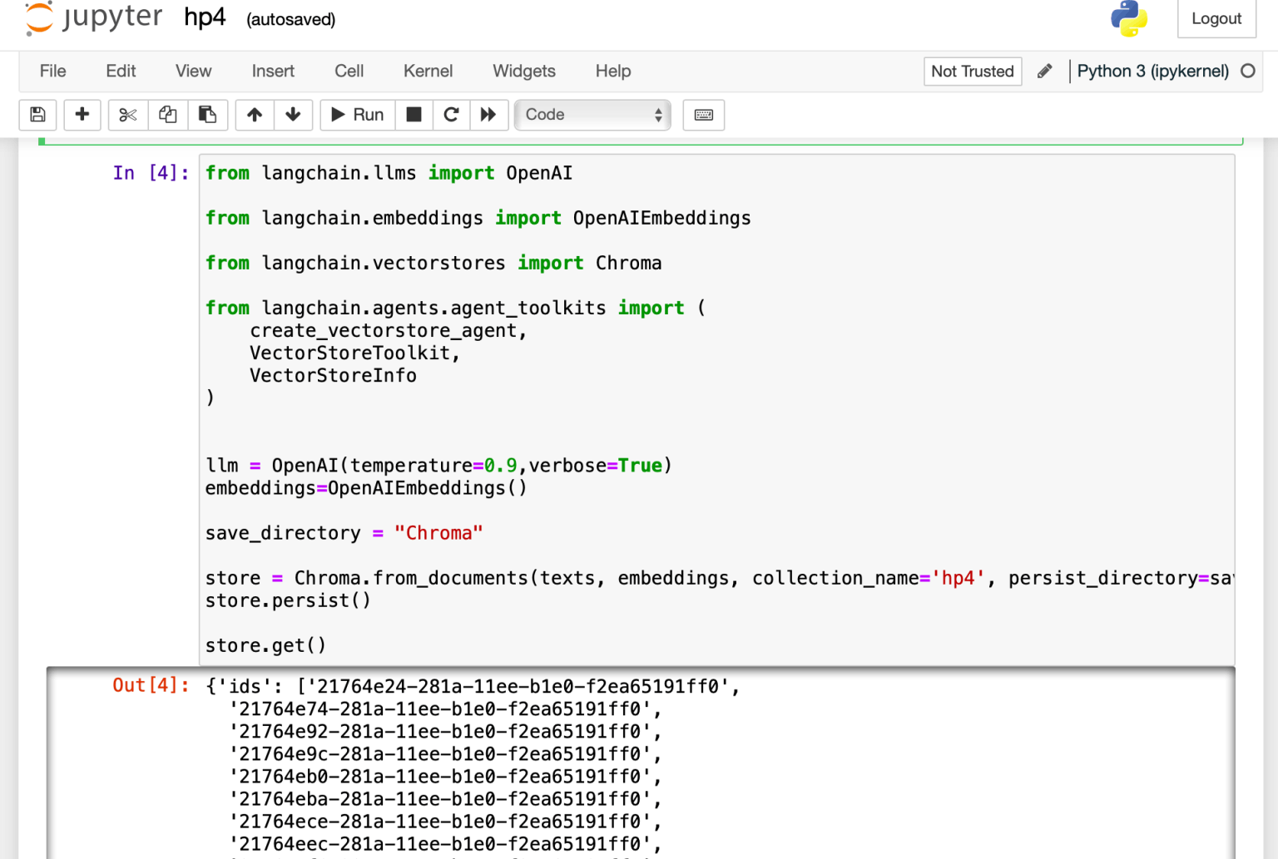The image size is (1278, 859).
Task: Interrupt the kernel with stop icon
Action: [x=414, y=115]
